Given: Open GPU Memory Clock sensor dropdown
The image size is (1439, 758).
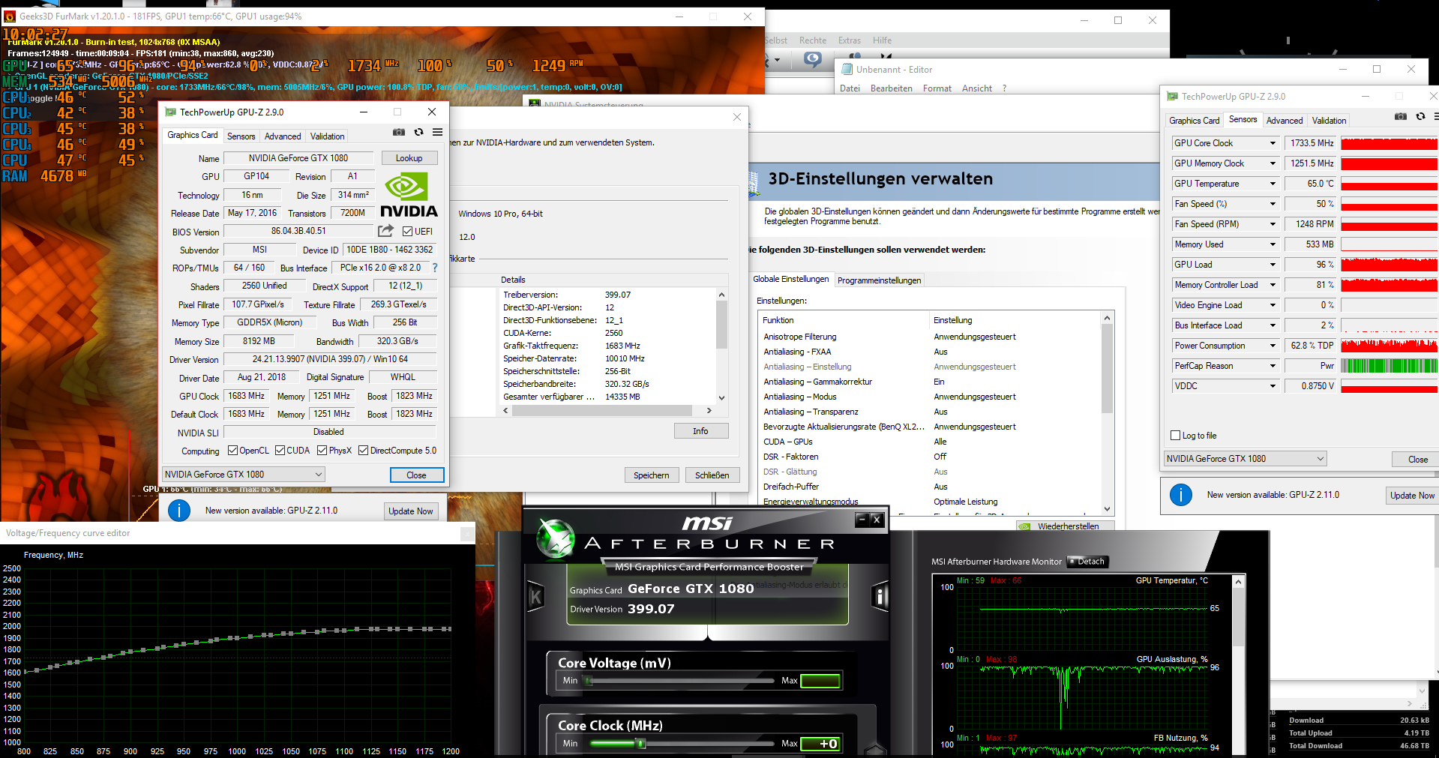Looking at the screenshot, I should (x=1273, y=163).
